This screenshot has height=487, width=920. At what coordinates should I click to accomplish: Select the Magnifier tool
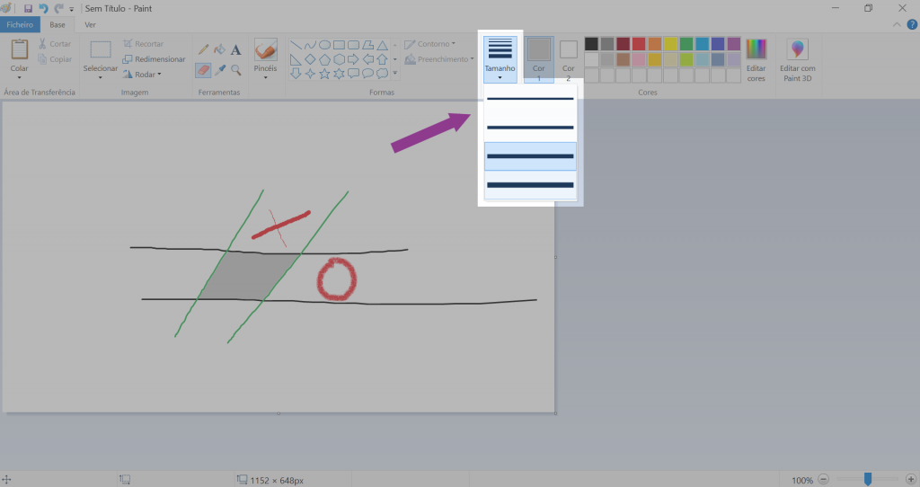236,70
